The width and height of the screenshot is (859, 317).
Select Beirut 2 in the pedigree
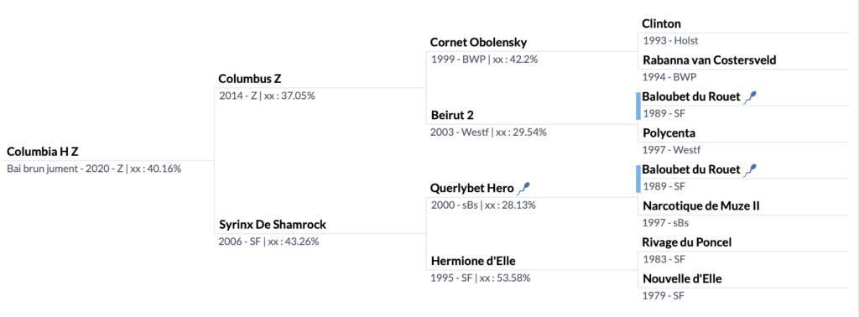click(452, 115)
